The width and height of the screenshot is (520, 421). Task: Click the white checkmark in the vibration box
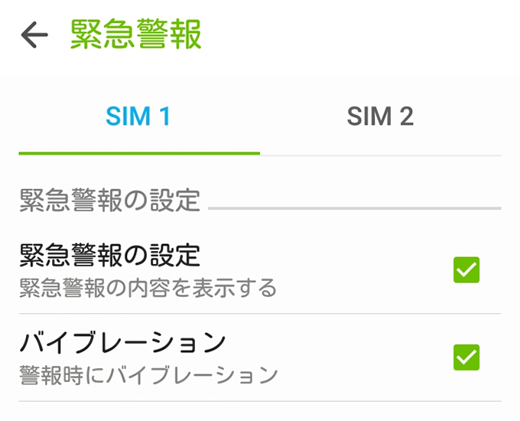466,357
